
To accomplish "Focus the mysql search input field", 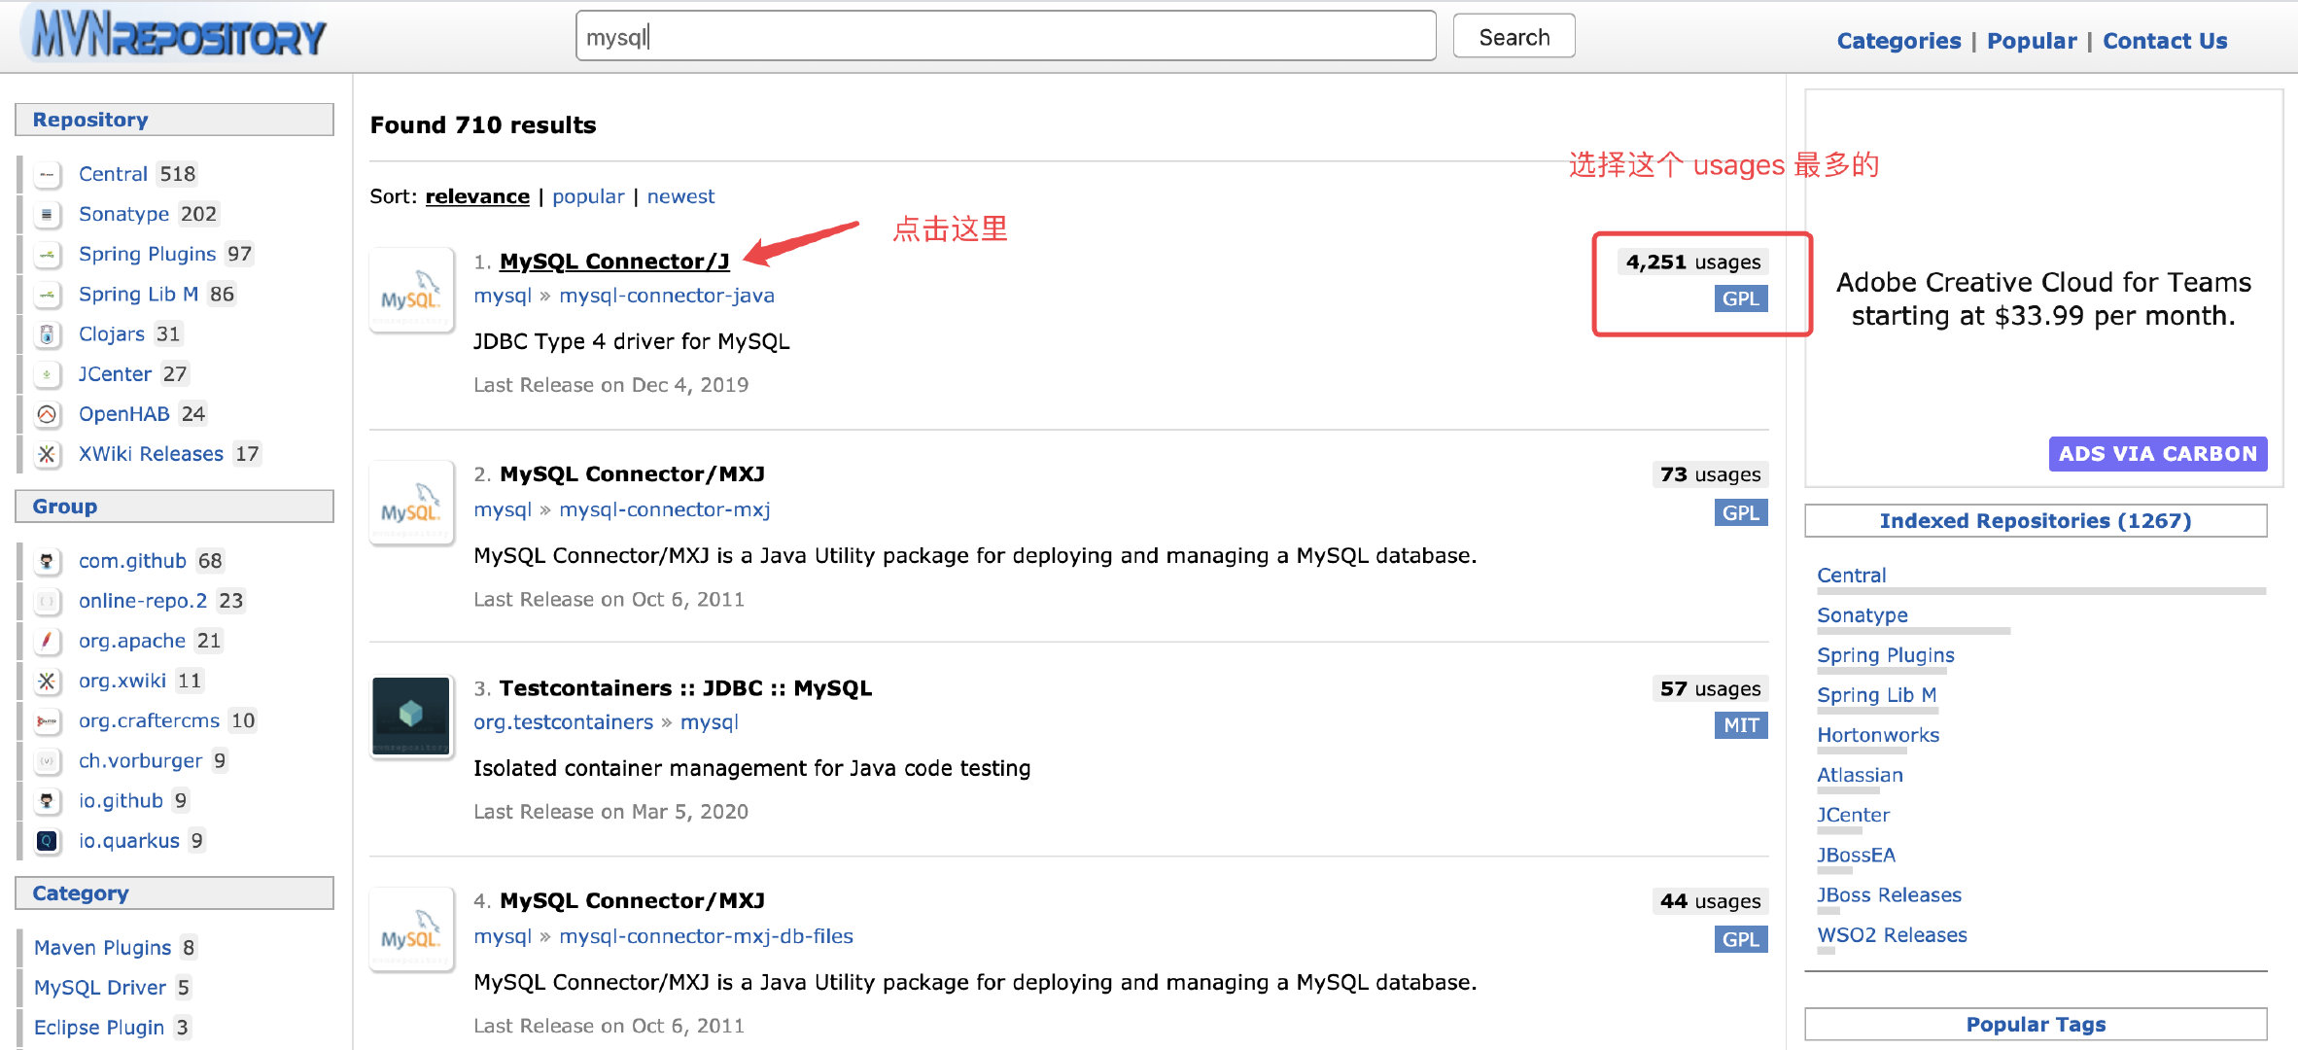I will pyautogui.click(x=1005, y=37).
